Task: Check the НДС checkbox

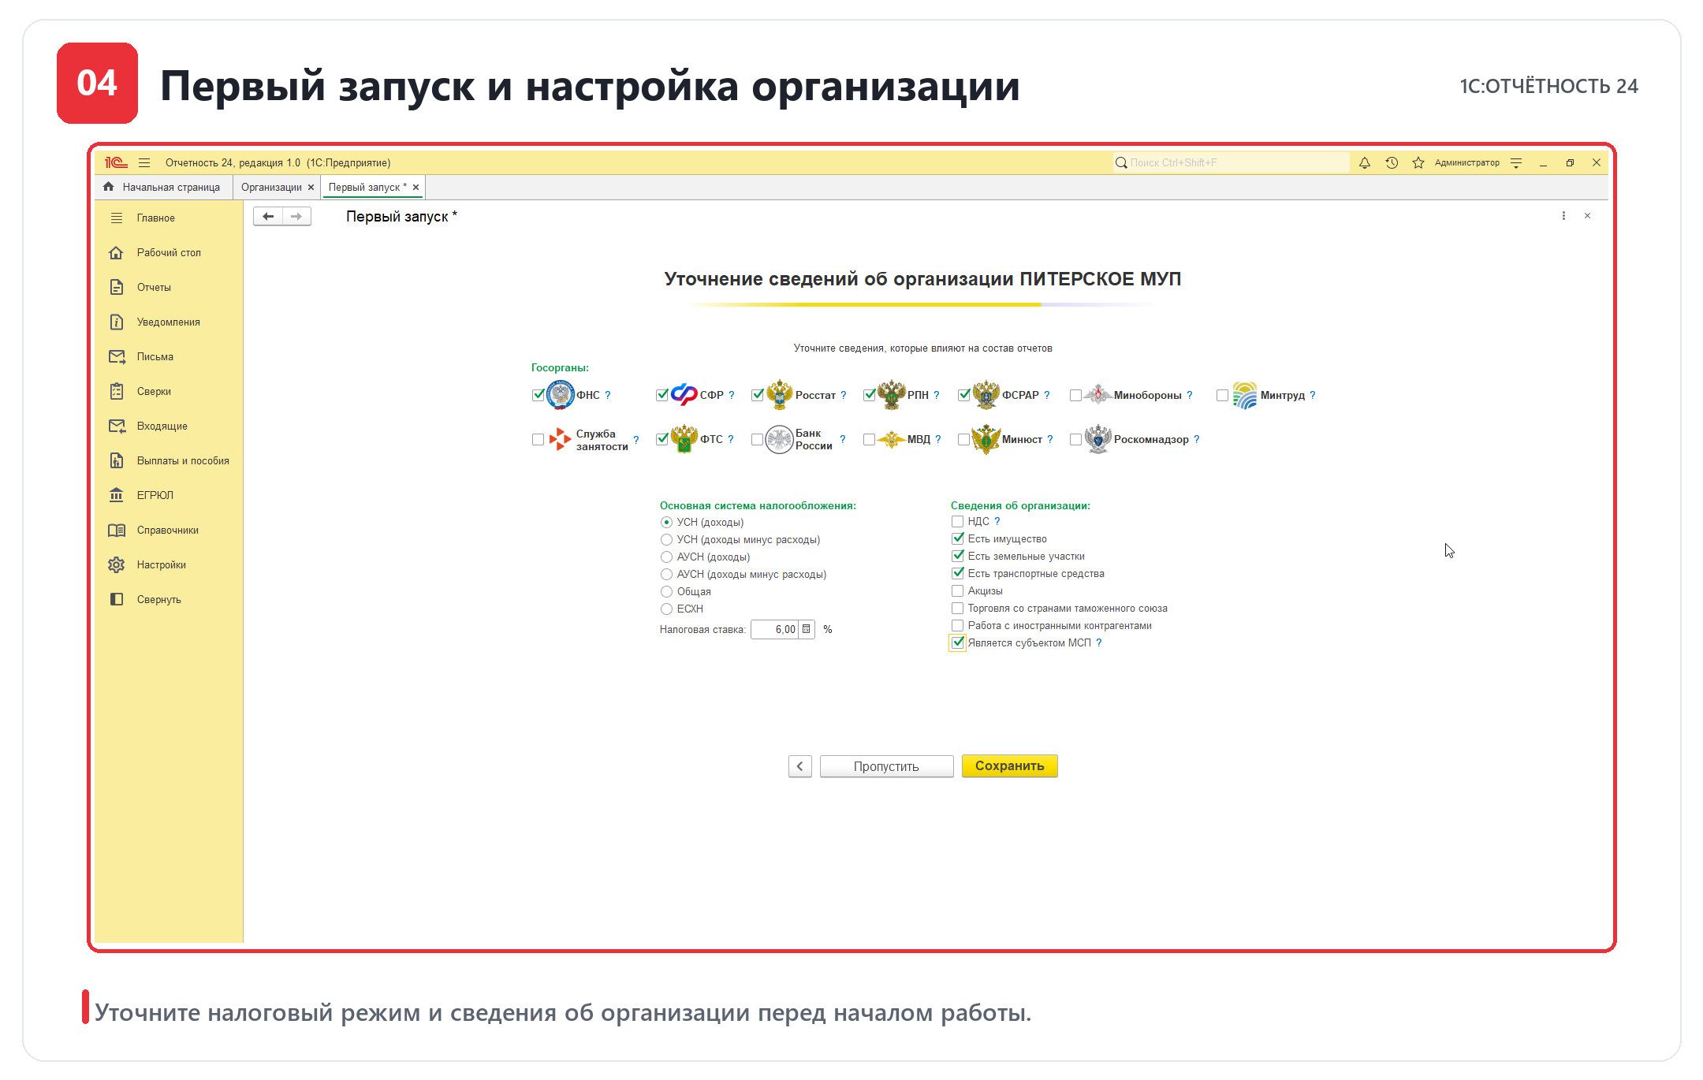Action: pyautogui.click(x=957, y=521)
